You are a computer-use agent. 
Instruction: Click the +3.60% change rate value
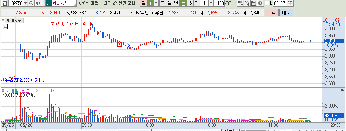tap(54, 13)
